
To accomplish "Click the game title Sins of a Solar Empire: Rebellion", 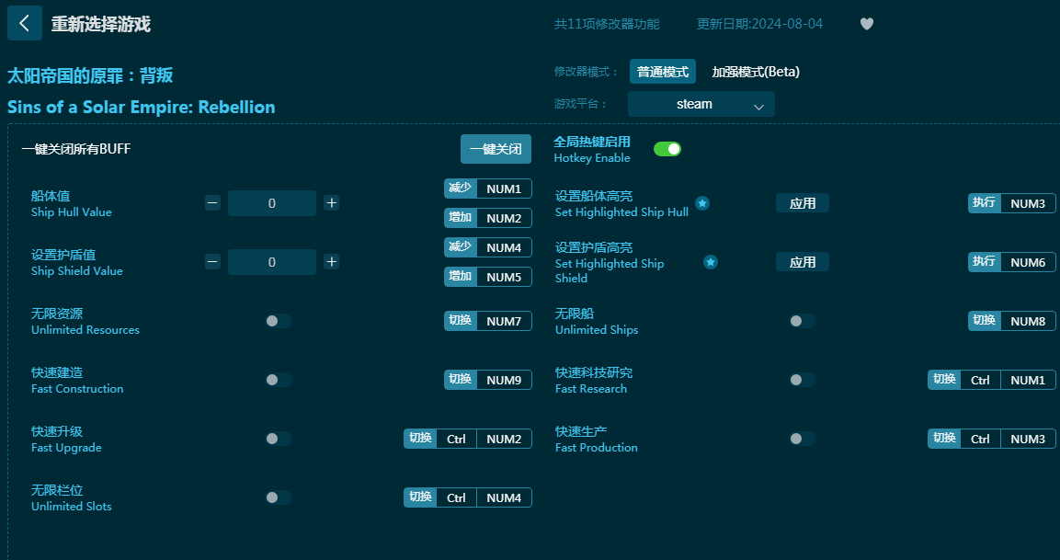I will [x=142, y=107].
